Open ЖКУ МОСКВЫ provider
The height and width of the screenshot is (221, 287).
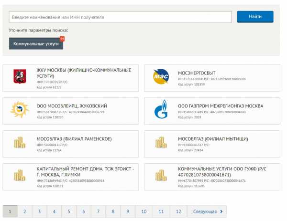[x=71, y=78]
